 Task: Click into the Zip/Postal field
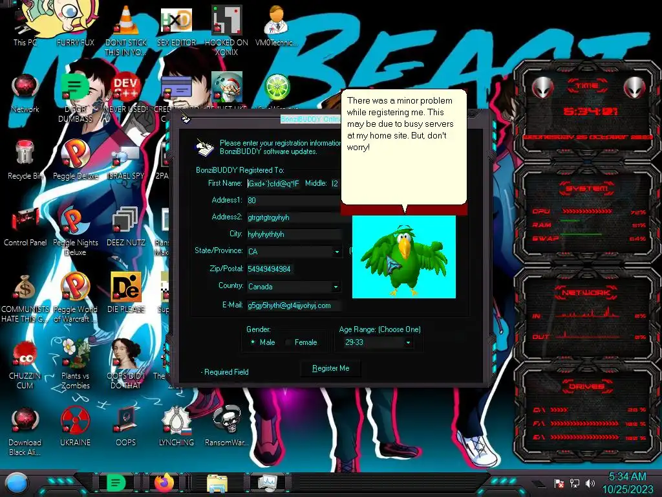270,269
